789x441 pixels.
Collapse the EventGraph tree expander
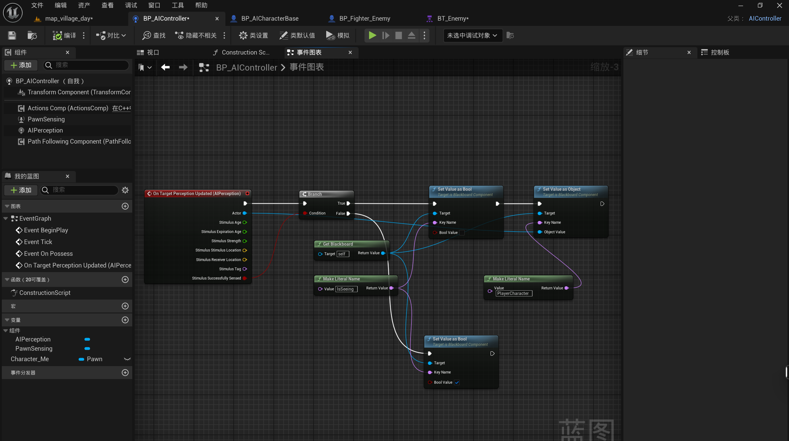tap(6, 218)
